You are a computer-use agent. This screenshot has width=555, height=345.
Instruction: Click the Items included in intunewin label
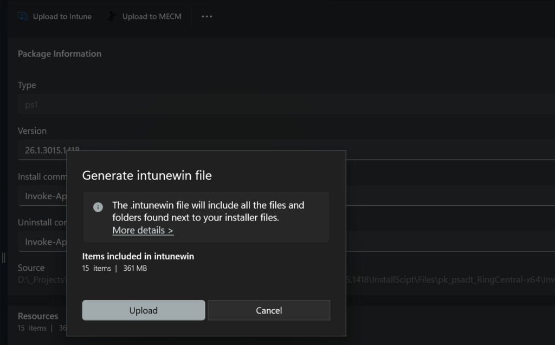coord(138,256)
